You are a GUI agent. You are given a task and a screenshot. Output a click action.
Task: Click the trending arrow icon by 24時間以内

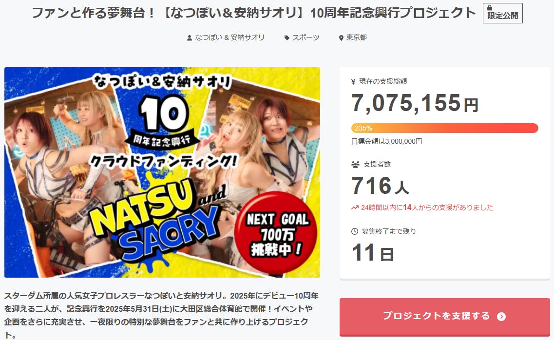click(x=355, y=208)
